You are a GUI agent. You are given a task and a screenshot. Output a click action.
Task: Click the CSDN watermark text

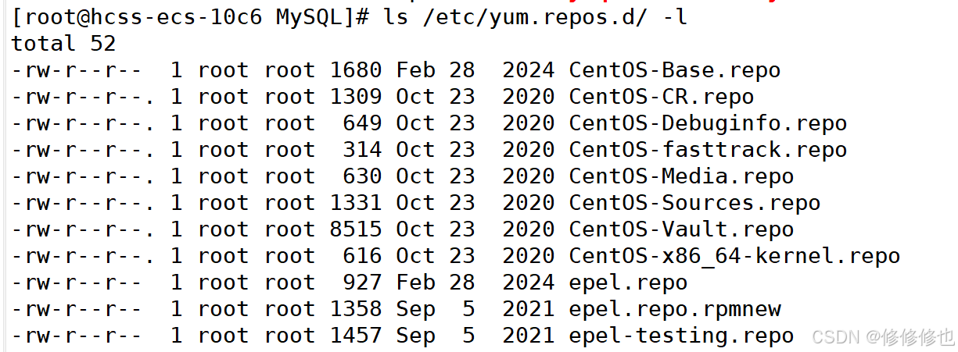point(883,337)
